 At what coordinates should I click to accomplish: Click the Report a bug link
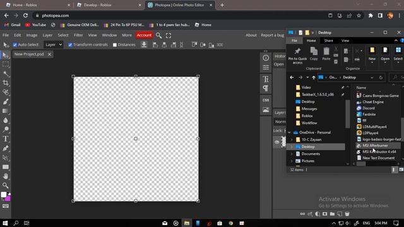[272, 35]
